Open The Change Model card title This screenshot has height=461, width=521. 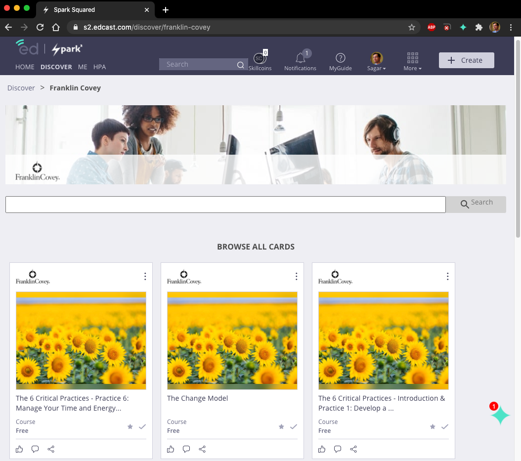[197, 398]
